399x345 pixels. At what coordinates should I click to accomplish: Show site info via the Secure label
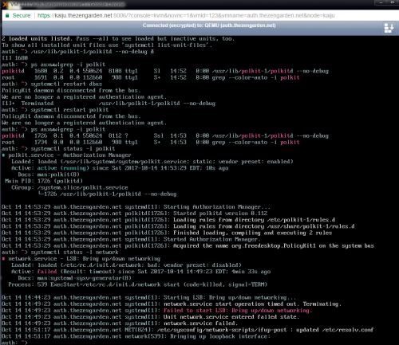coord(22,15)
